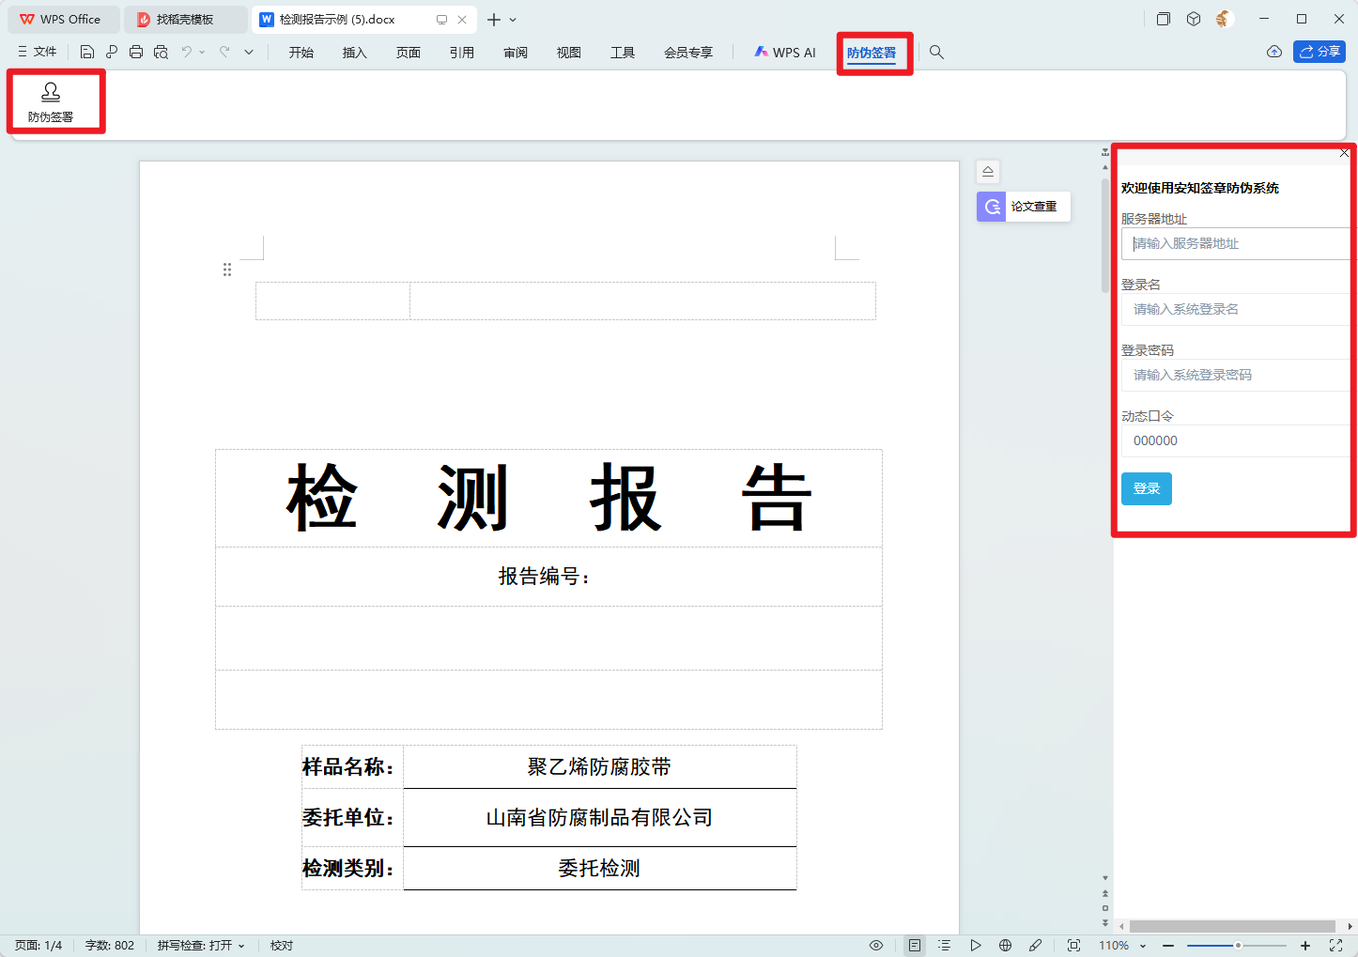
Task: Enable Outline view in status bar
Action: coord(945,945)
